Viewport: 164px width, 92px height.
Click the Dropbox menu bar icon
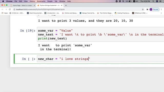pyautogui.click(x=120, y=1)
